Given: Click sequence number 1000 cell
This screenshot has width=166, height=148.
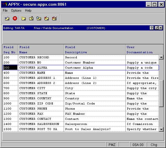Looking at the screenshot, I should (x=10, y=104).
